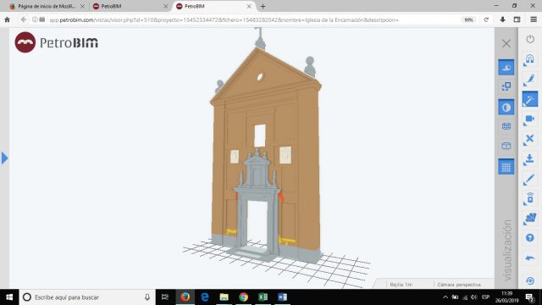The height and width of the screenshot is (305, 542).
Task: Expand the left side panel arrow
Action: 4,158
